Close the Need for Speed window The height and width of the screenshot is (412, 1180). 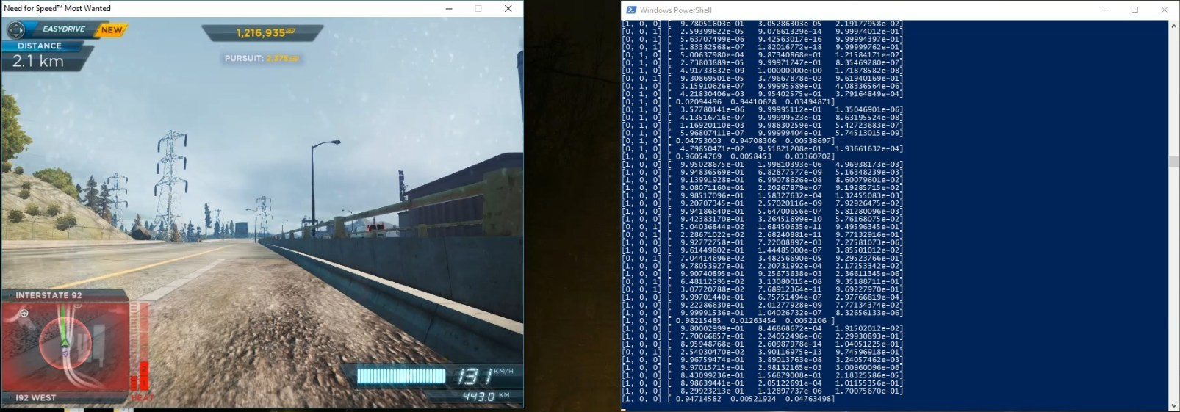pyautogui.click(x=508, y=9)
